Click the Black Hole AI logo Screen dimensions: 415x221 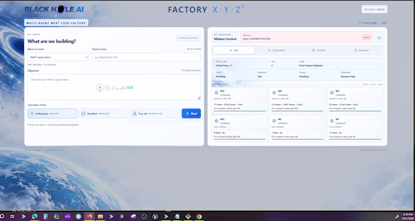pos(54,9)
